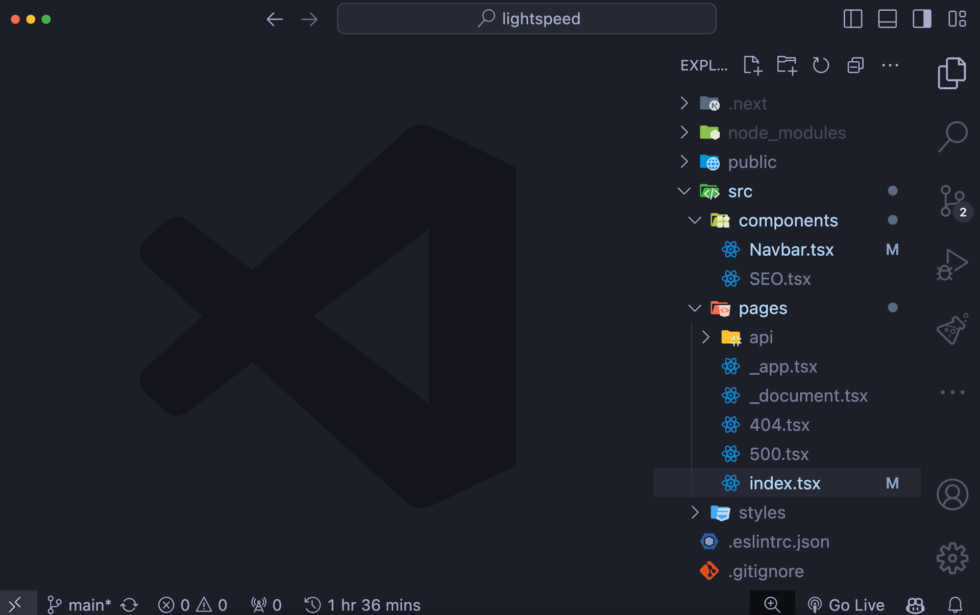Go forward in navigation history

click(x=309, y=19)
